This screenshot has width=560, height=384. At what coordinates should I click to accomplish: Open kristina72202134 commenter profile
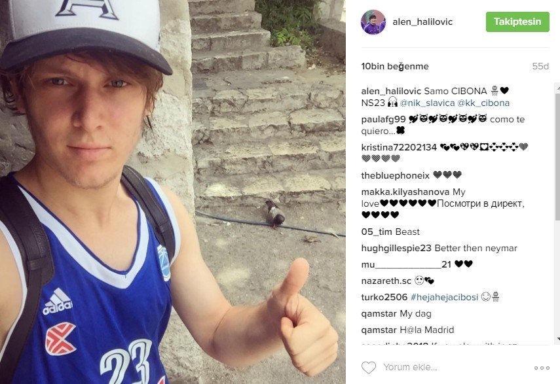[399, 147]
